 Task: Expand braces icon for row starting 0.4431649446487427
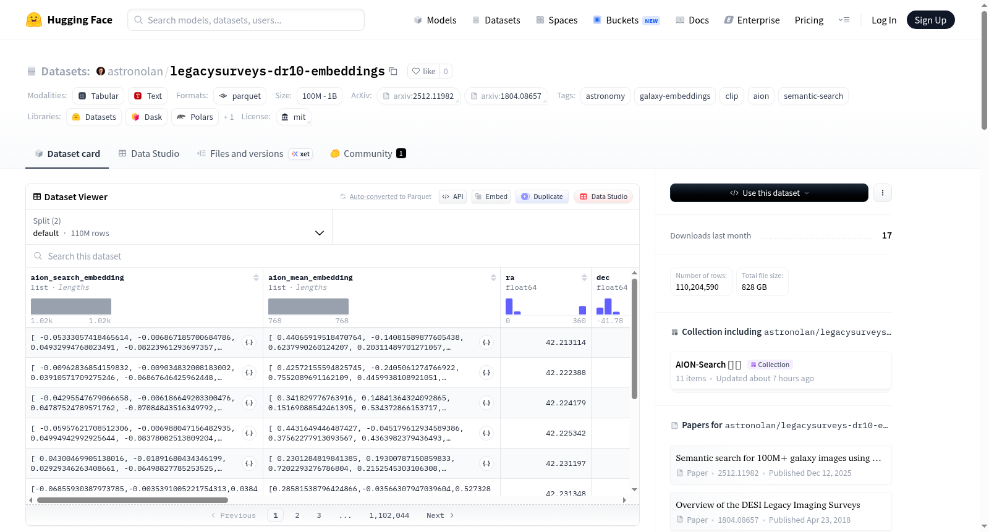pos(486,433)
